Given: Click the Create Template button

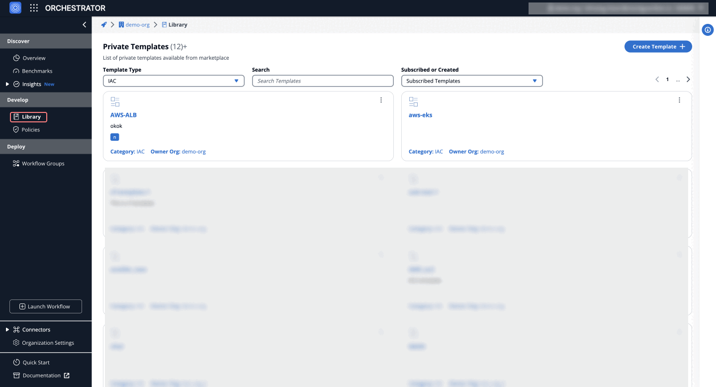Looking at the screenshot, I should tap(658, 46).
